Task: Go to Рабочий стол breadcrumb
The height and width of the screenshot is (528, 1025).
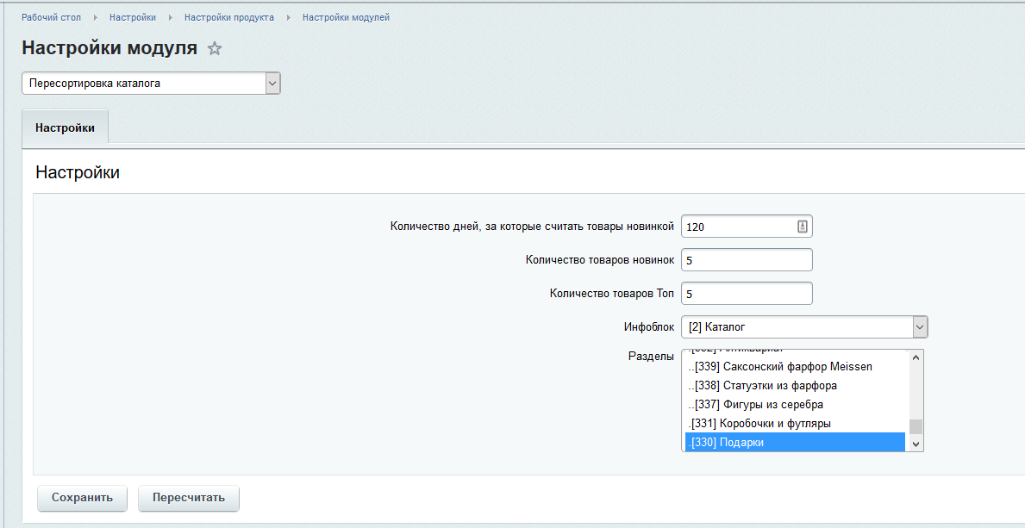Action: tap(51, 17)
